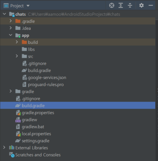This screenshot has width=158, height=161.
Task: Click the gradlew file icon
Action: 18,120
